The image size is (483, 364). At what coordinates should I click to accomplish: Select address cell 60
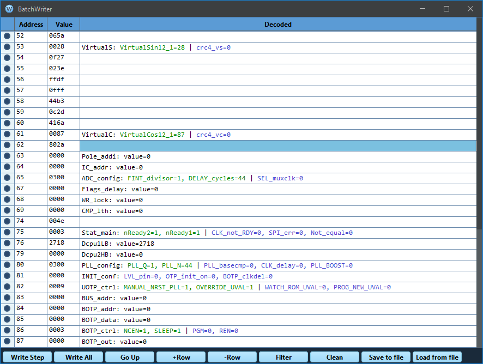[31, 123]
